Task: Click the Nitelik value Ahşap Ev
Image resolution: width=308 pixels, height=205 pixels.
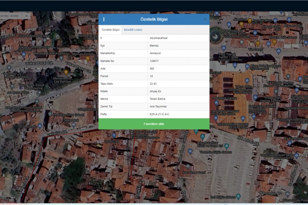Action: coord(155,91)
